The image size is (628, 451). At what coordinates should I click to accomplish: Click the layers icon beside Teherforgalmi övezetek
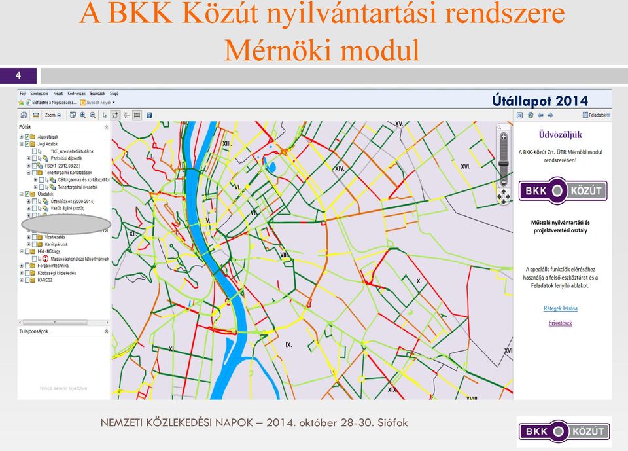[x=52, y=187]
